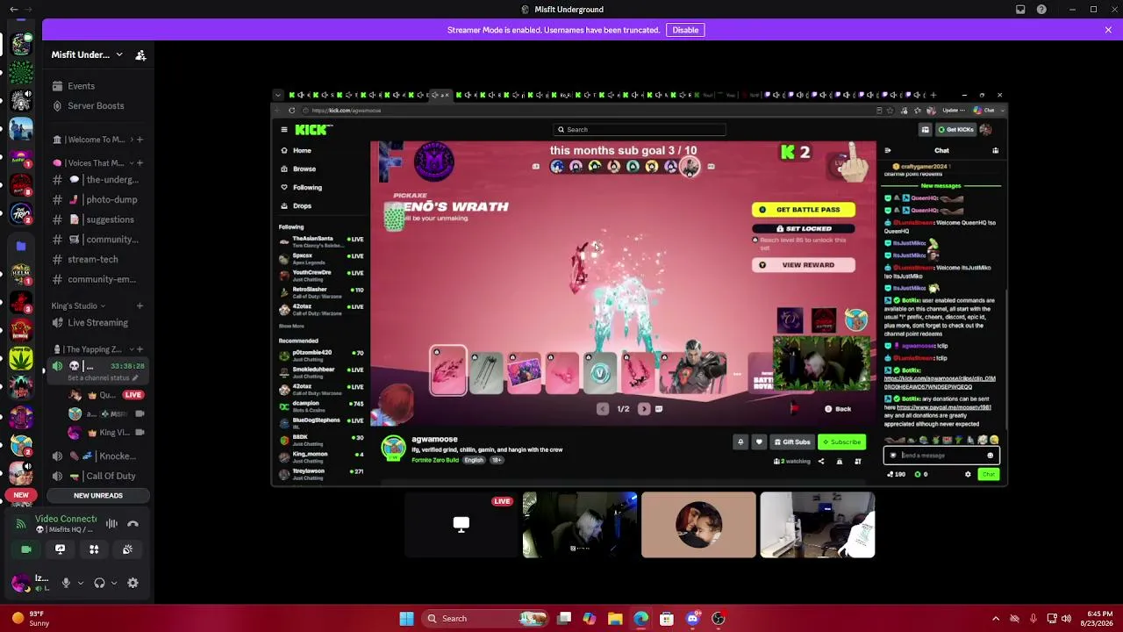Open Discord invite people icon
This screenshot has height=632, width=1123.
coord(140,55)
